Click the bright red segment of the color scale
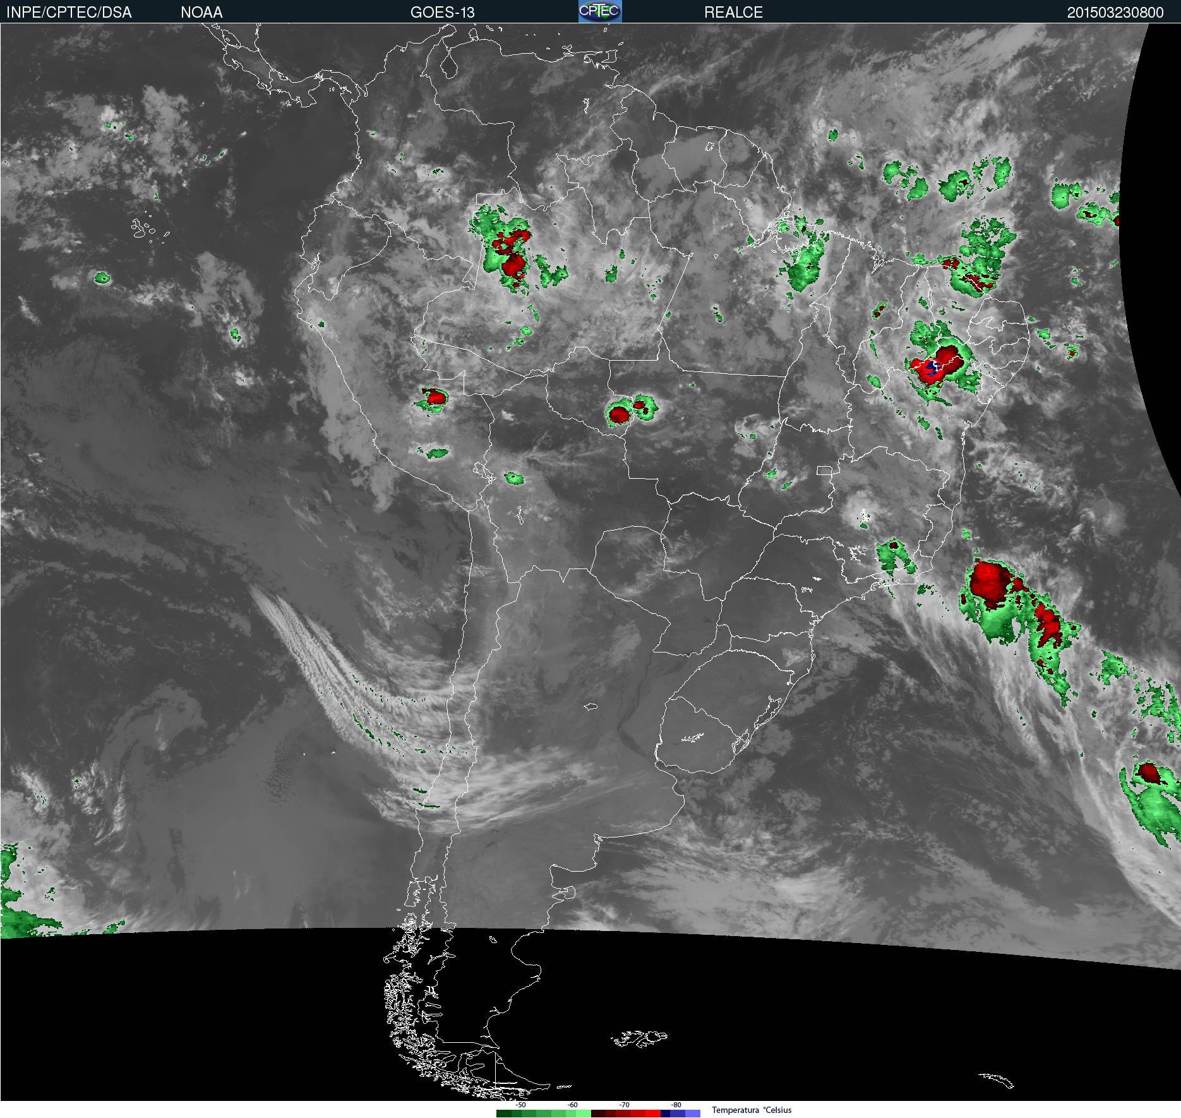The image size is (1181, 1118). [653, 1114]
